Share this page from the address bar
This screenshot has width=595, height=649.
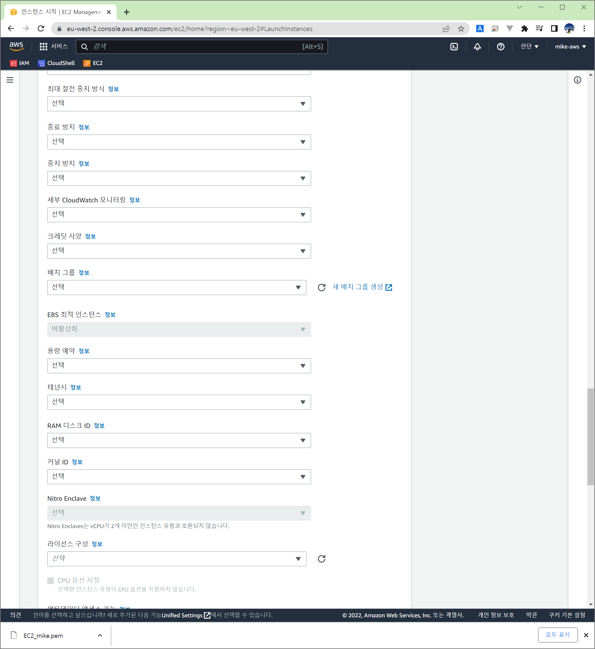[446, 29]
